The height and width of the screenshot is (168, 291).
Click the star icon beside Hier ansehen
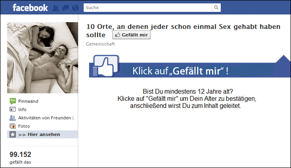coord(13,134)
